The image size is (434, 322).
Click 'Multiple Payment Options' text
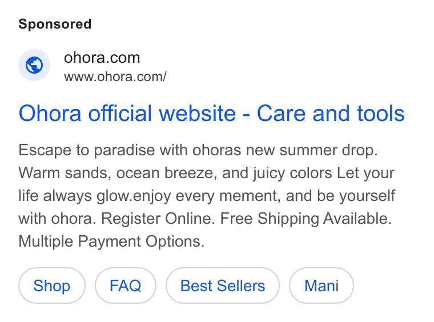pyautogui.click(x=111, y=241)
